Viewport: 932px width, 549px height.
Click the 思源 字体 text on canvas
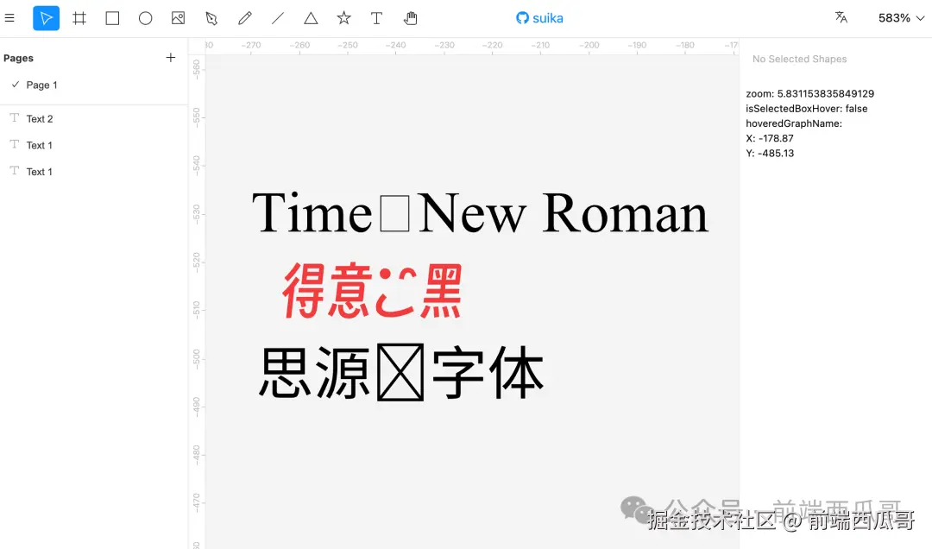[x=401, y=372]
